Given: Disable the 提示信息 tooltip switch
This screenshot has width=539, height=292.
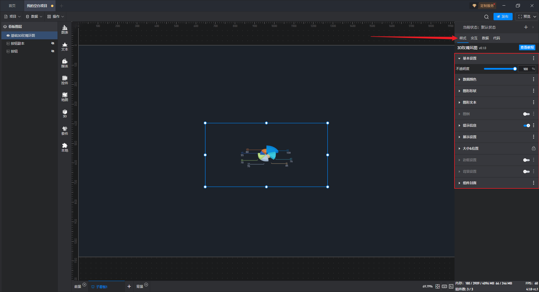Looking at the screenshot, I should pyautogui.click(x=527, y=126).
